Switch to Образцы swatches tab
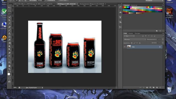Screen dimensions: 176x99 pyautogui.click(x=126, y=5)
